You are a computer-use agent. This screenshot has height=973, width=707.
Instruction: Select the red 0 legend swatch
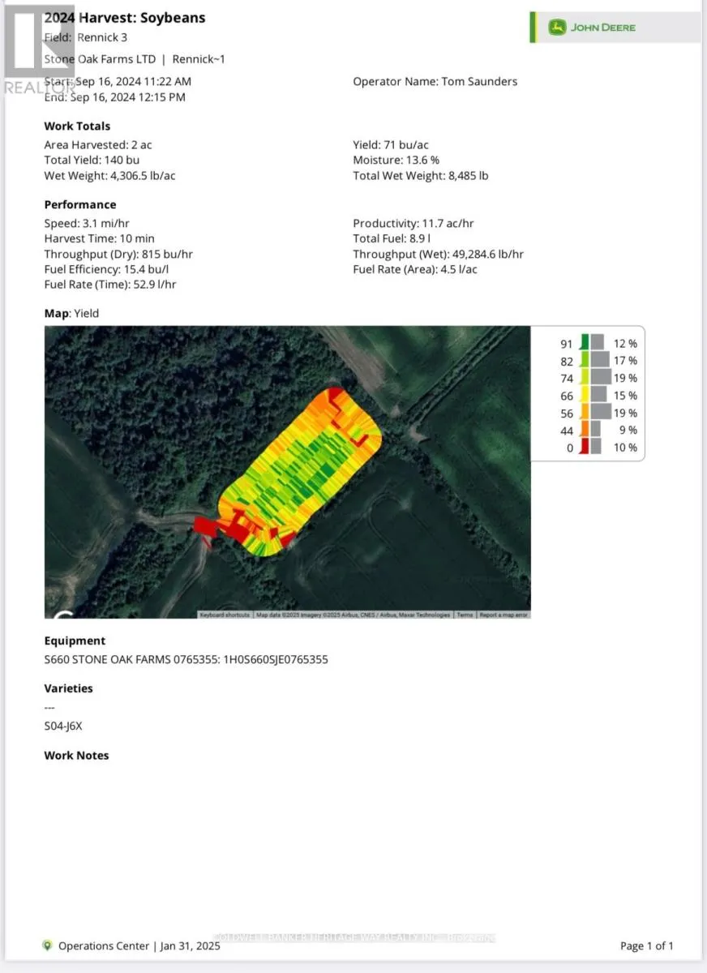583,447
